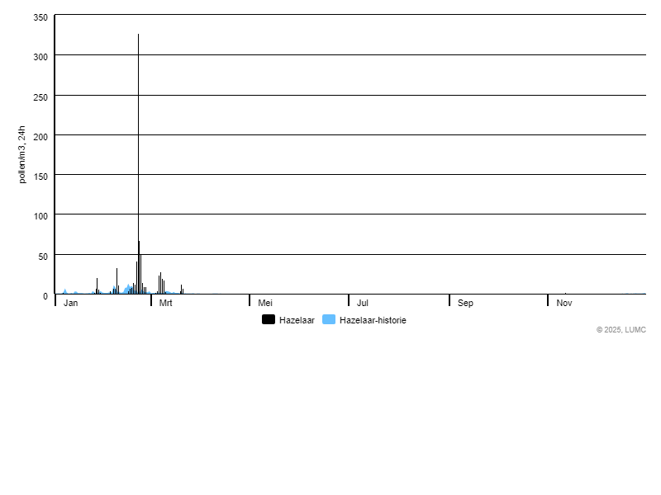The height and width of the screenshot is (495, 661).
Task: Click the Mei month axis label
Action: click(x=265, y=304)
